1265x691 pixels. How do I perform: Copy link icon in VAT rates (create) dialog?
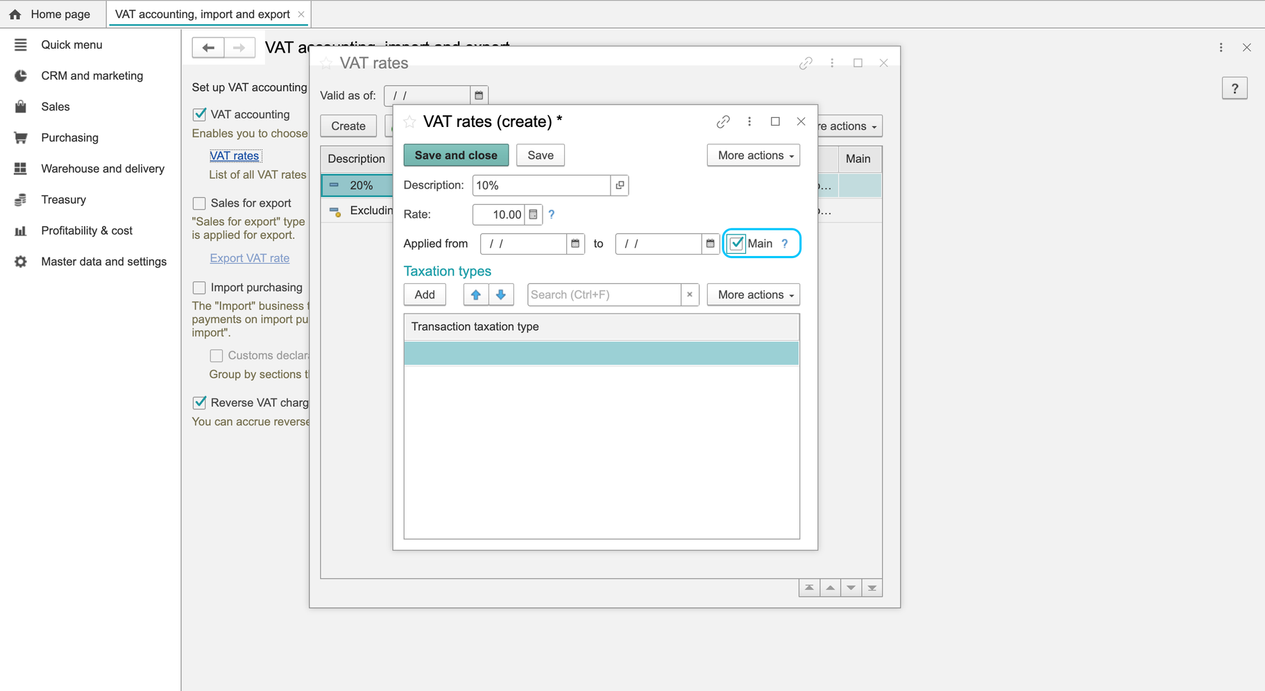click(x=723, y=121)
